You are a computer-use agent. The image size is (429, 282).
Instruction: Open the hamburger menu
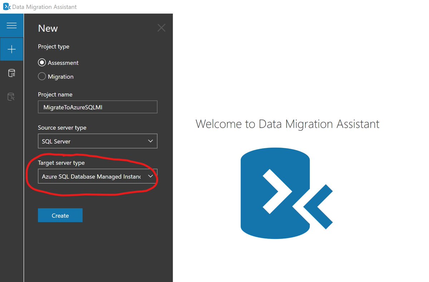tap(12, 26)
